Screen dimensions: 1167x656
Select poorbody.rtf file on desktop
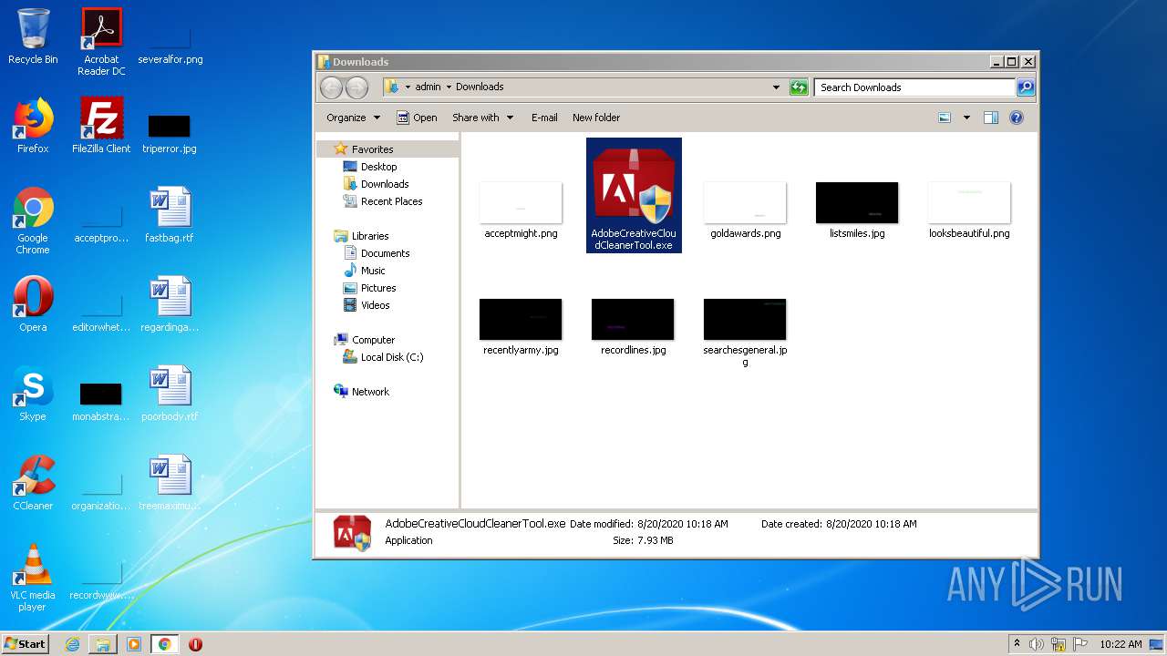[170, 394]
